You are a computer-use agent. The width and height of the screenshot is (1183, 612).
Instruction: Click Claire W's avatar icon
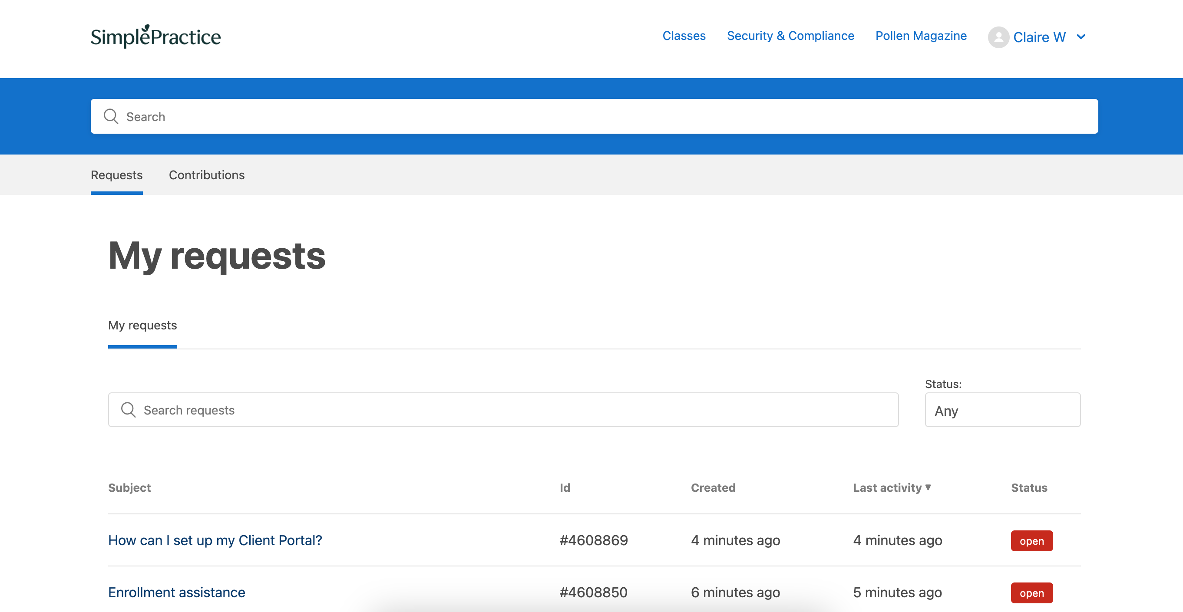coord(998,37)
